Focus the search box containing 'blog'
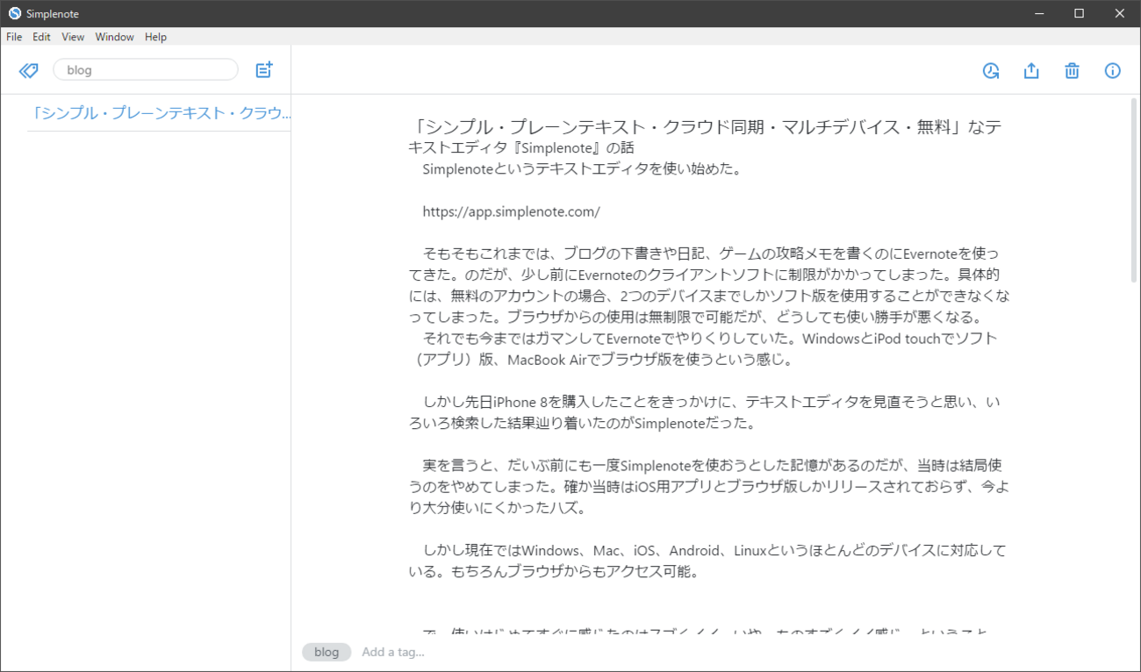Viewport: 1141px width, 672px height. tap(146, 70)
